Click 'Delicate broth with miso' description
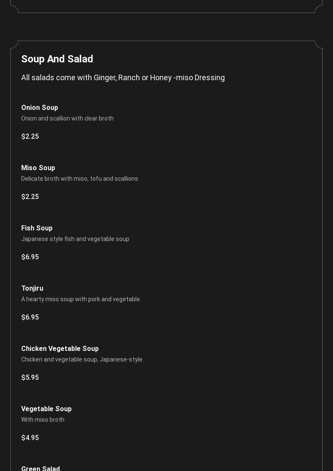Image resolution: width=333 pixels, height=471 pixels. coord(80,179)
